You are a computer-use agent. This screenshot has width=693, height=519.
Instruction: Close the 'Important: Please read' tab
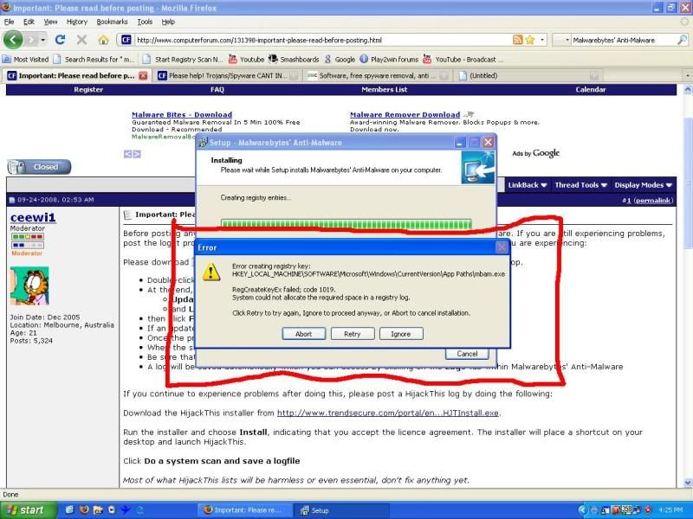143,75
